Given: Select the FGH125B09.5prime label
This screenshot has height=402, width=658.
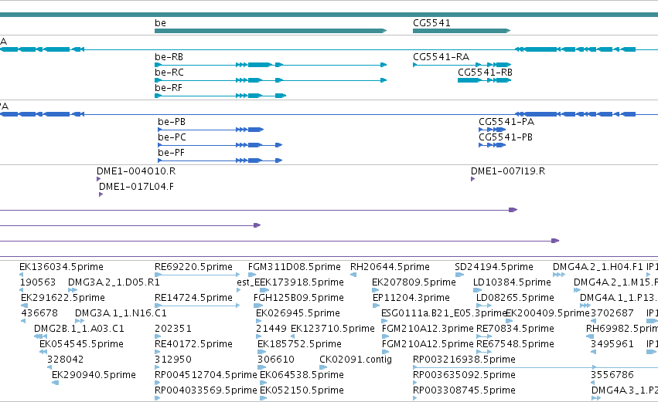Looking at the screenshot, I should click(x=298, y=298).
